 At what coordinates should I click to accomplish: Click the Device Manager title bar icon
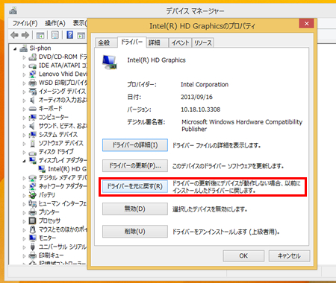[13, 10]
